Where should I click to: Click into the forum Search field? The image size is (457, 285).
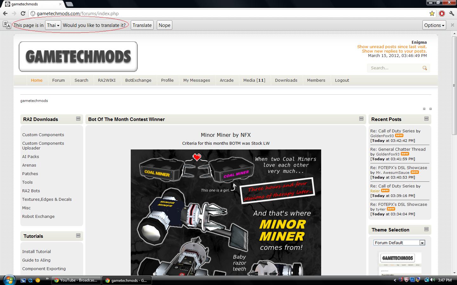[x=395, y=68]
